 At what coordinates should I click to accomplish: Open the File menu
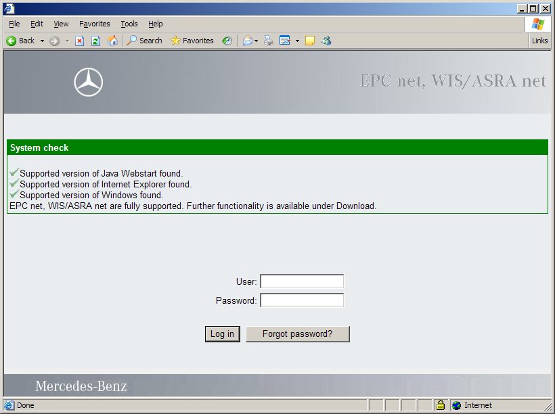[14, 24]
